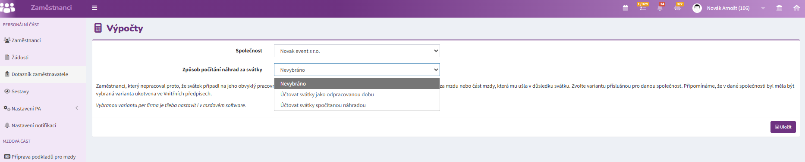Open Zaměstnanci in the sidebar

(43, 40)
